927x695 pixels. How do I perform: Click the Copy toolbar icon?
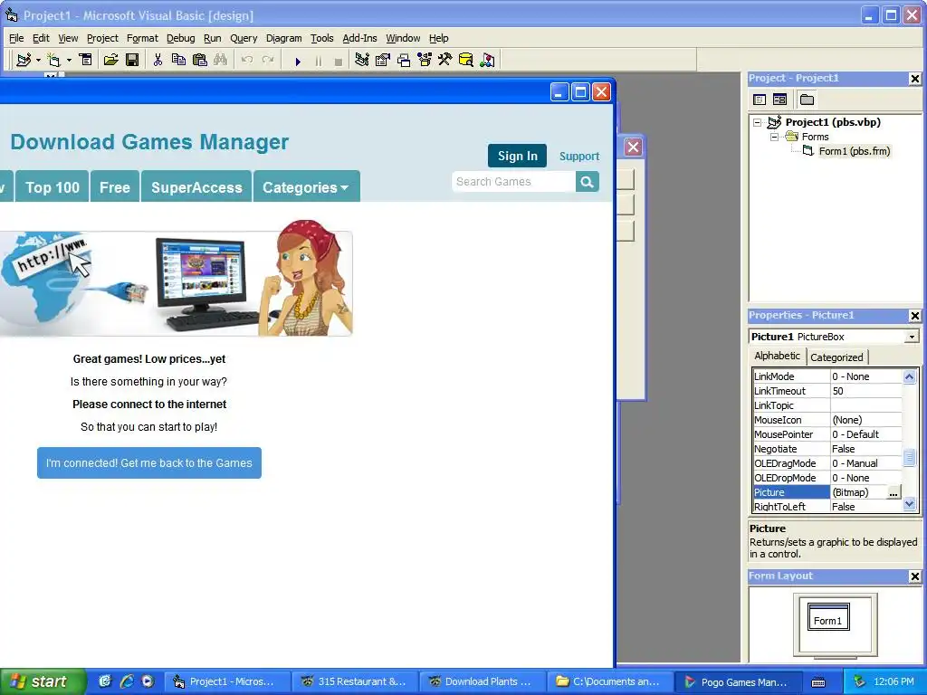pos(178,60)
